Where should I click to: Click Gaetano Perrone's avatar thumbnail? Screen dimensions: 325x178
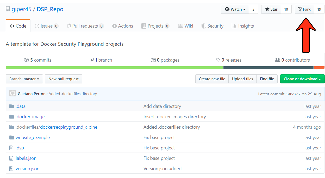pyautogui.click(x=12, y=94)
